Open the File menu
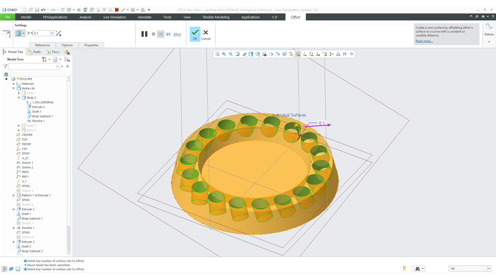This screenshot has height=279, width=496. [7, 17]
